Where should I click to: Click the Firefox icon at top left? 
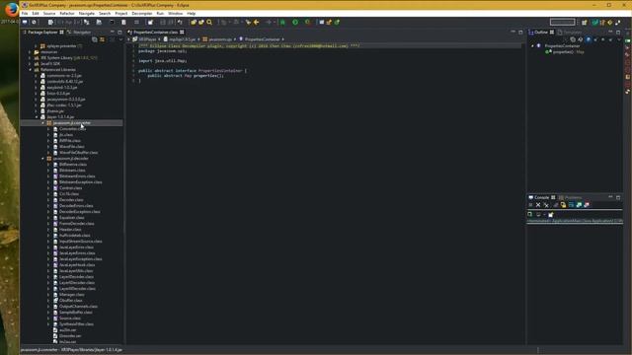(11, 9)
